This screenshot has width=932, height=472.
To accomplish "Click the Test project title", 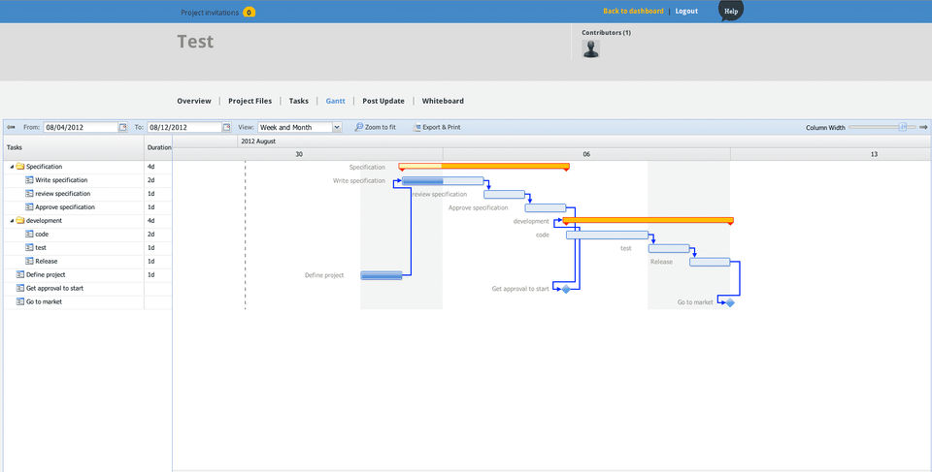I will click(195, 42).
